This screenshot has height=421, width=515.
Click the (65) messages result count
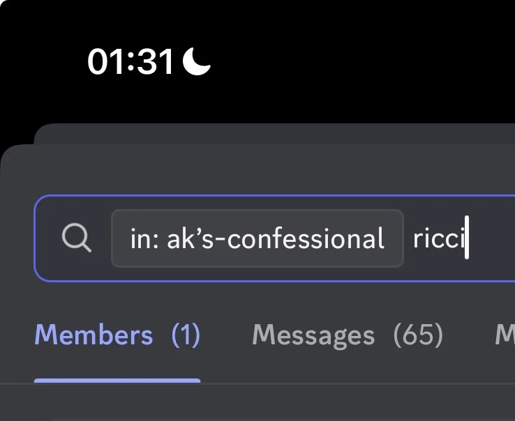(418, 335)
